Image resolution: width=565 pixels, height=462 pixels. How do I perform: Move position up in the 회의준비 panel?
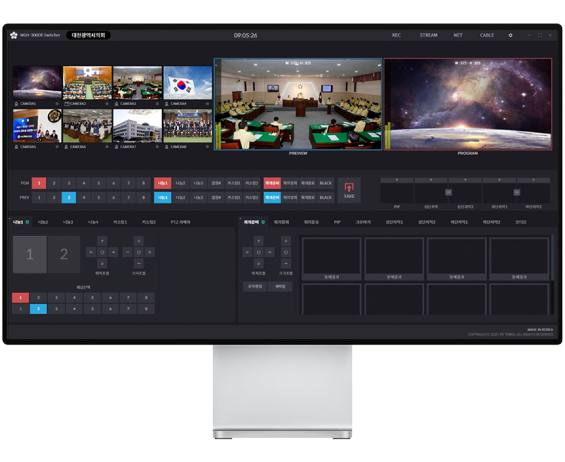tap(258, 241)
